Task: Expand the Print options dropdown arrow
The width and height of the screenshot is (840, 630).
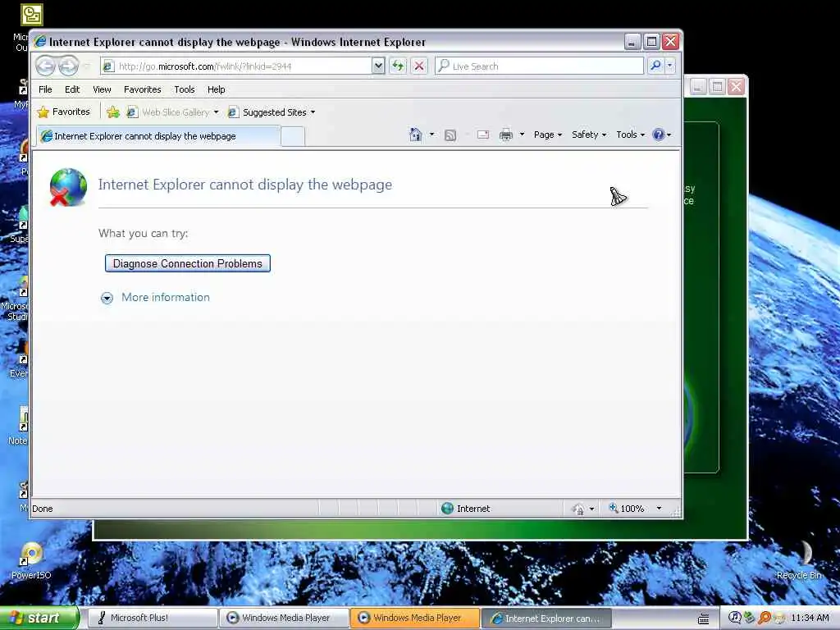Action: (x=522, y=135)
